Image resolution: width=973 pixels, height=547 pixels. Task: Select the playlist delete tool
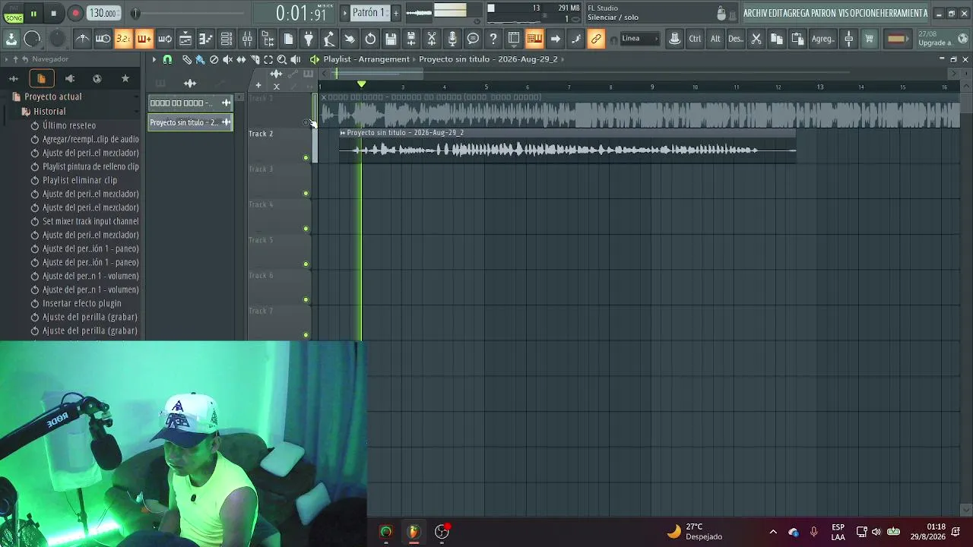(214, 59)
